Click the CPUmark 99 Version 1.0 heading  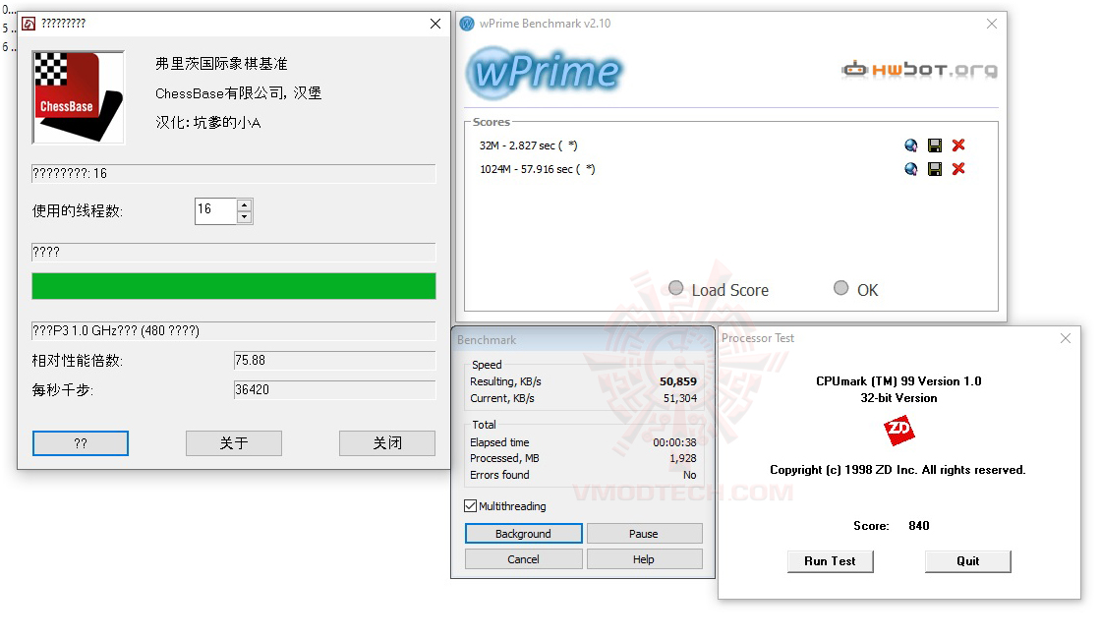click(898, 381)
